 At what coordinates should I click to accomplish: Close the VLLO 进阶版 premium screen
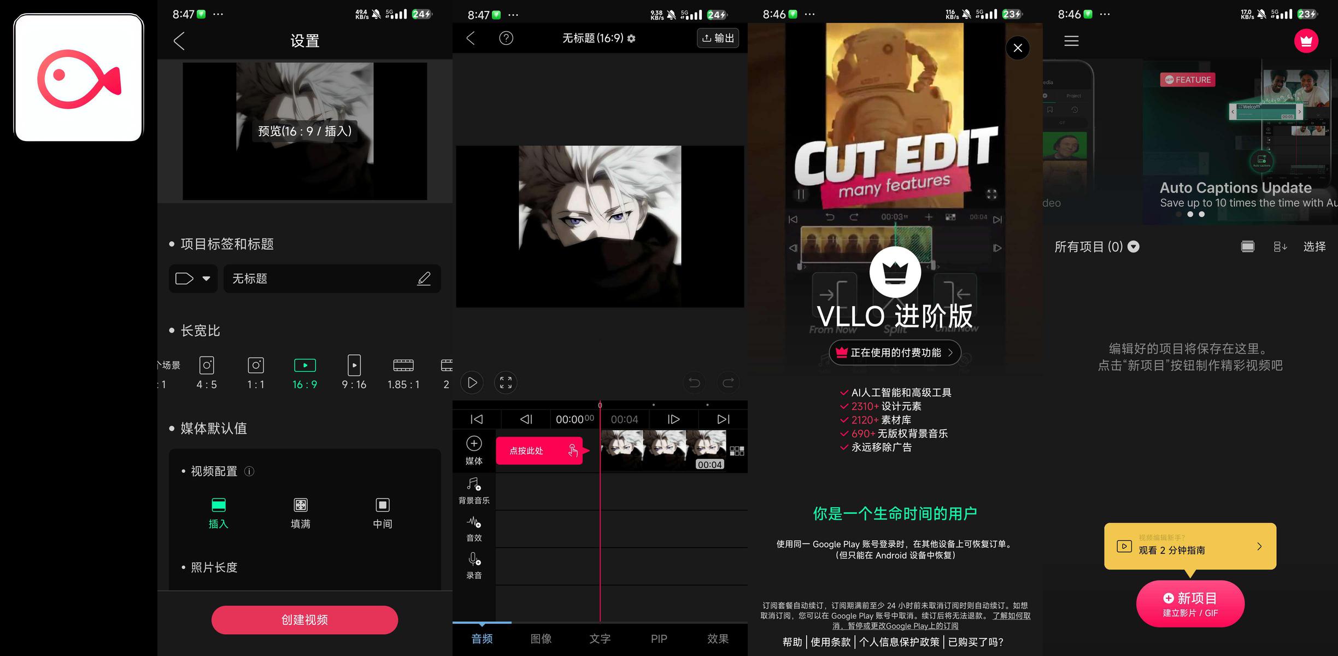coord(1018,48)
